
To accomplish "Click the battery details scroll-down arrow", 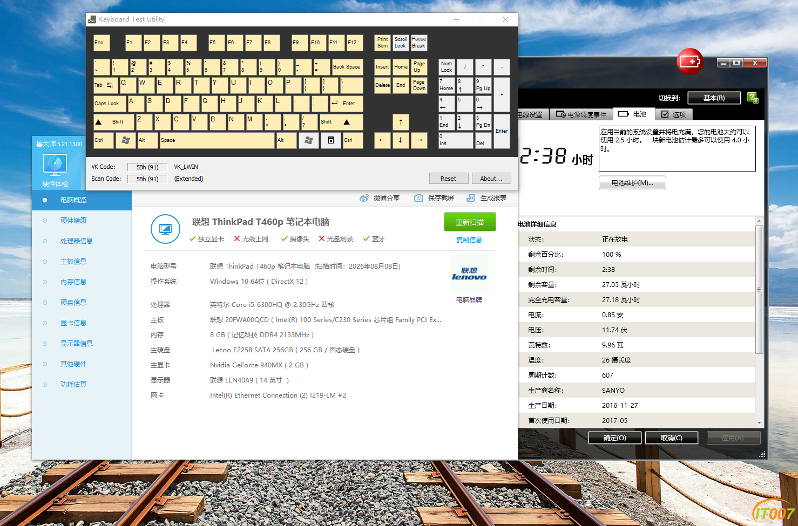I will coord(759,423).
